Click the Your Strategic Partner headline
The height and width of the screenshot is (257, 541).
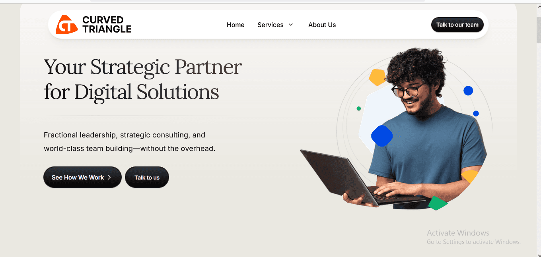pyautogui.click(x=143, y=79)
